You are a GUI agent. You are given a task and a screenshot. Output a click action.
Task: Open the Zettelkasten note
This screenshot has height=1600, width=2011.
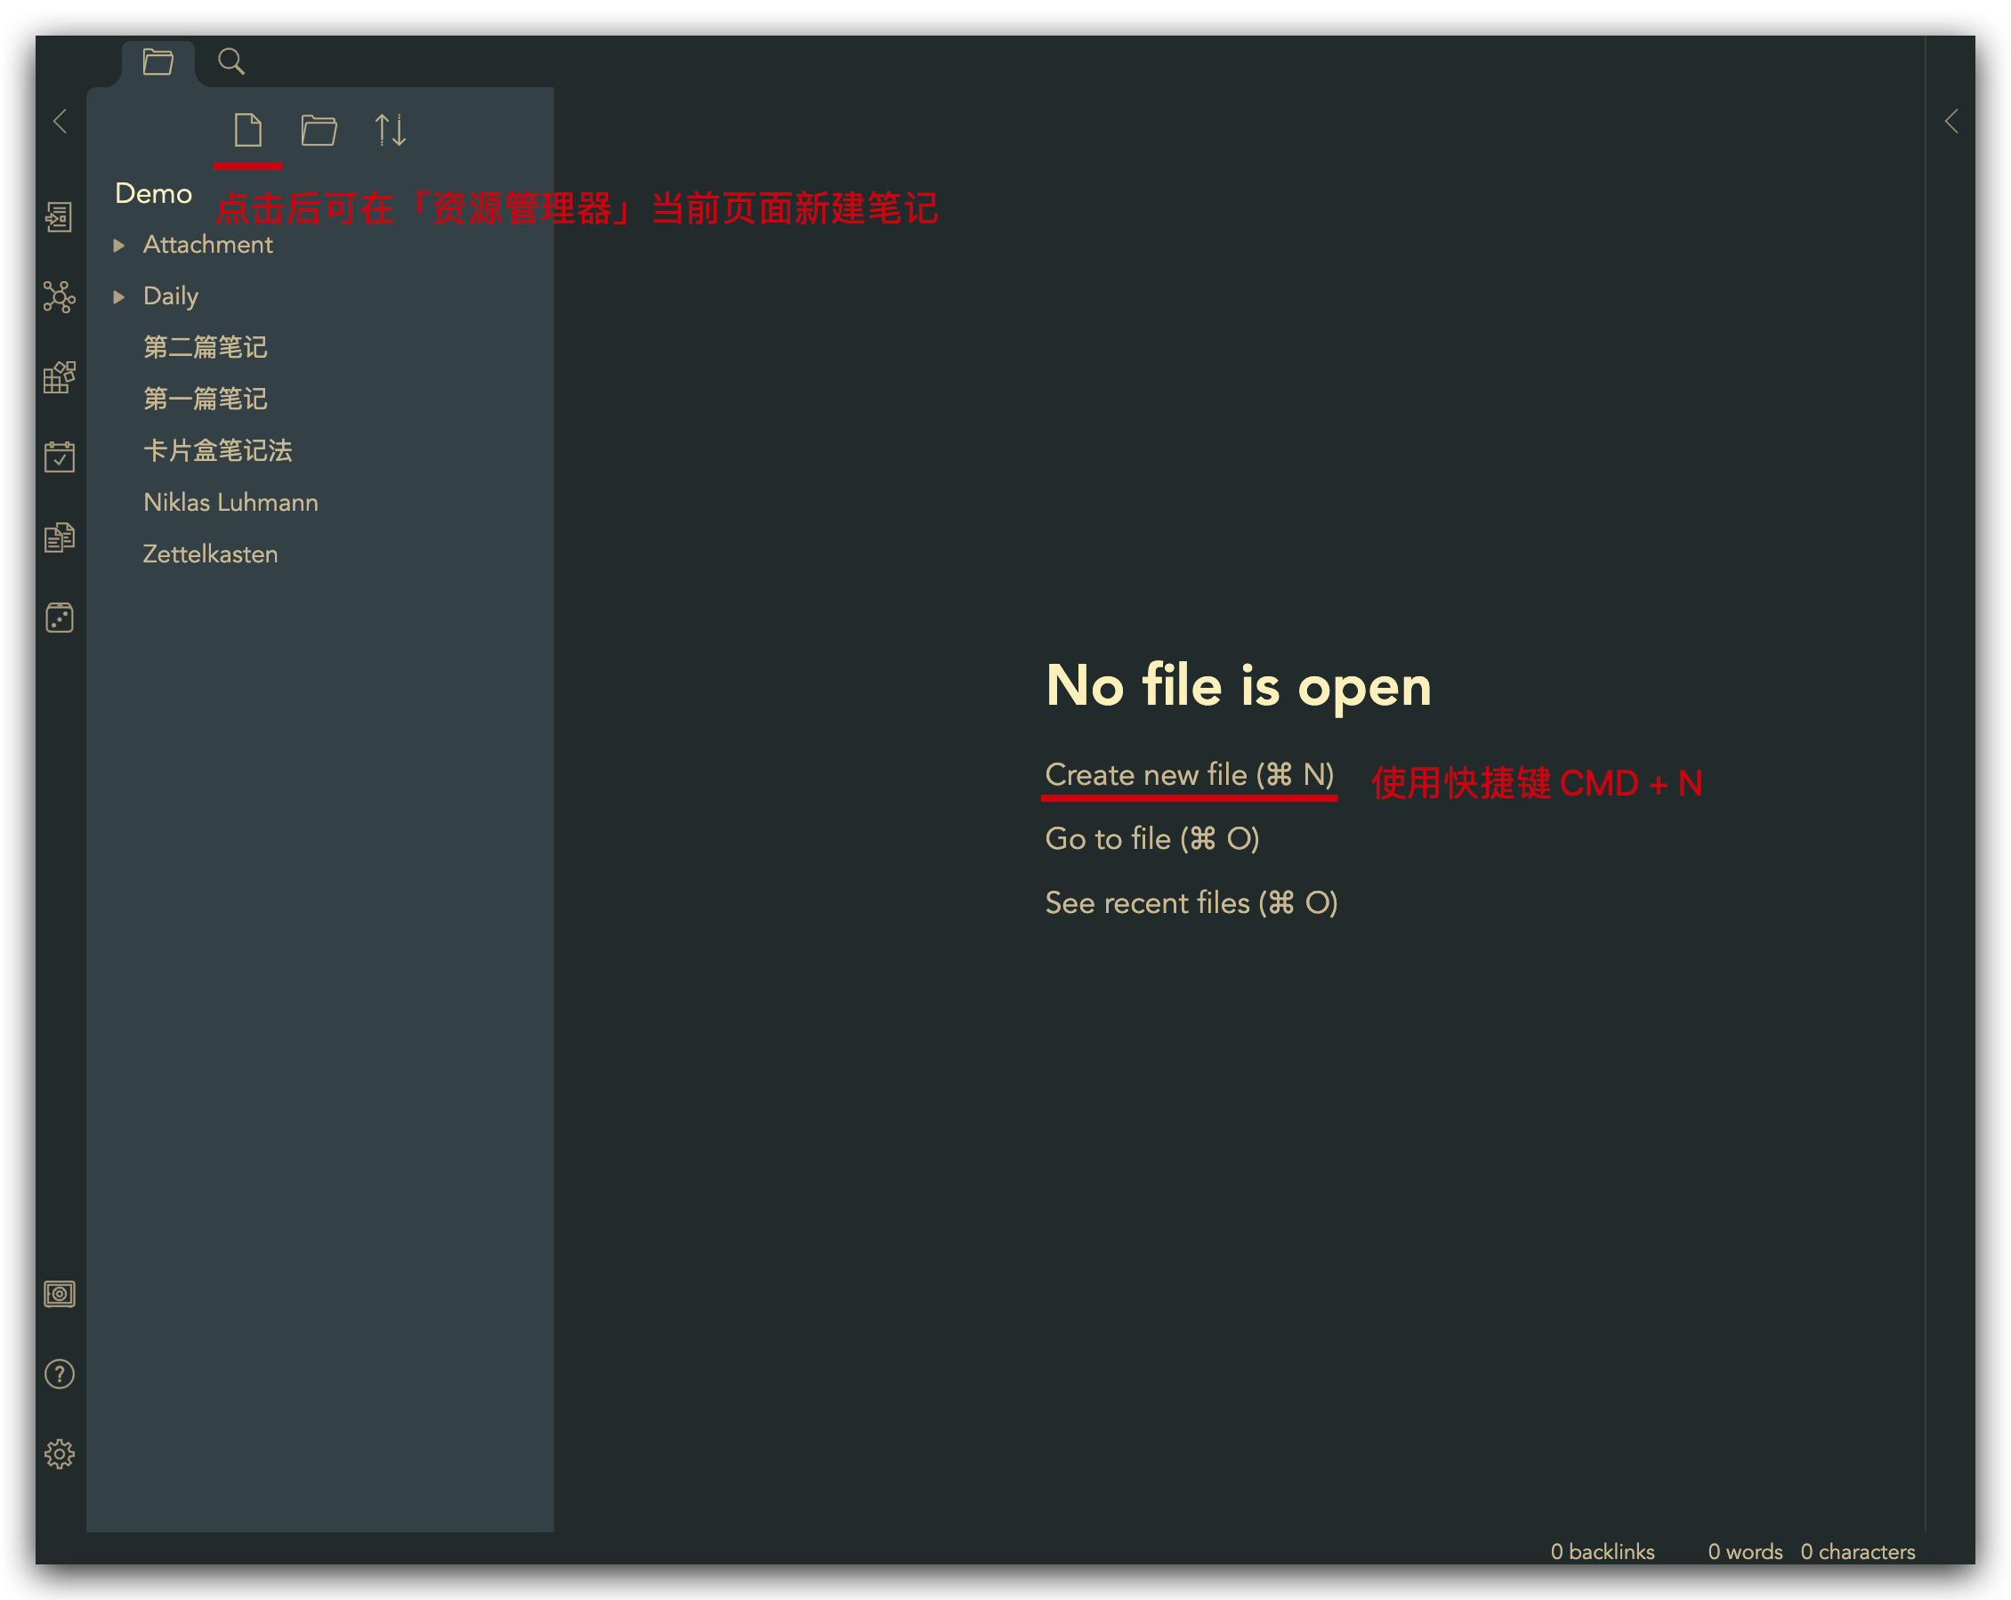click(210, 554)
